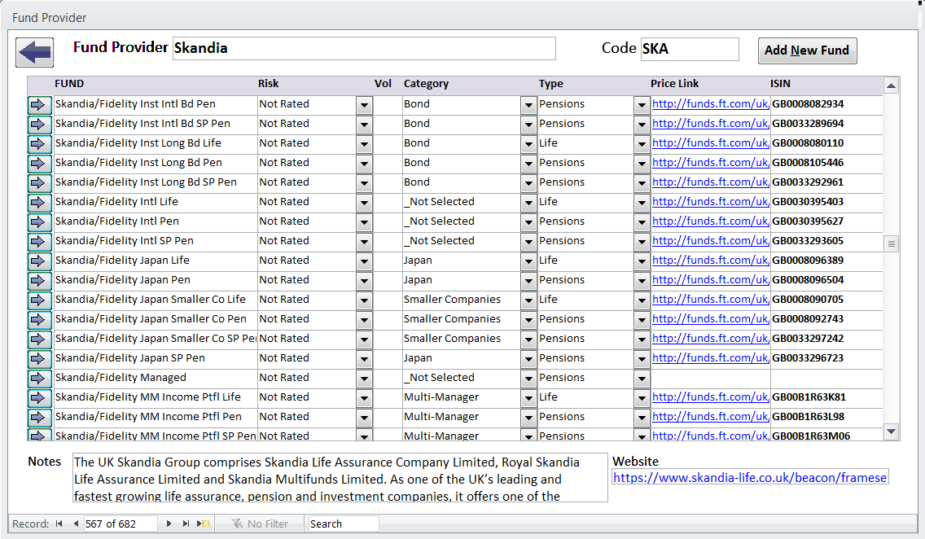Viewport: 925px width, 539px height.
Task: Open price link for ISIN GB0008096504
Action: pos(710,280)
